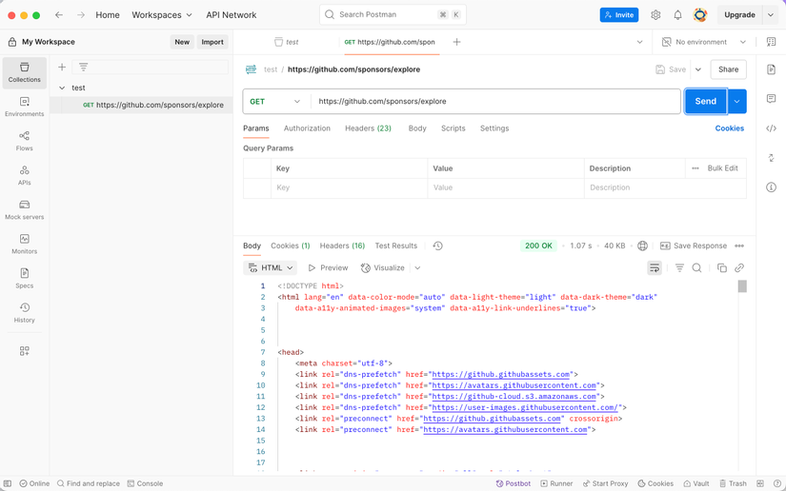Screen dimensions: 786x491
Task: Create new collection with plus icon
Action: click(62, 67)
